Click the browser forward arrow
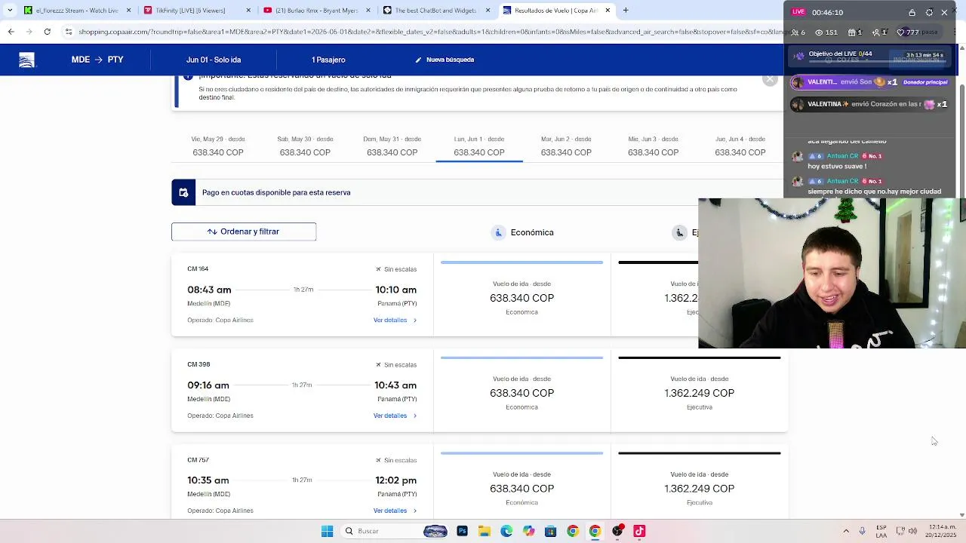 [29, 32]
